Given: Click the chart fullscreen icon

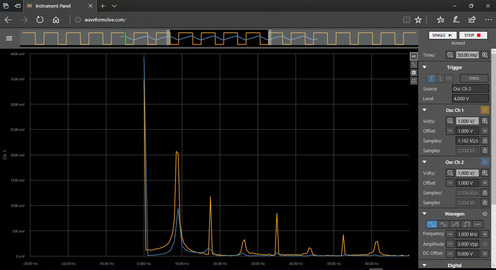Looking at the screenshot, I should (x=414, y=81).
